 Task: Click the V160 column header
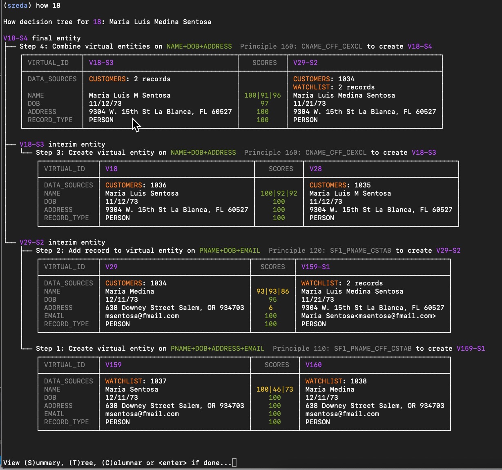[x=313, y=365]
